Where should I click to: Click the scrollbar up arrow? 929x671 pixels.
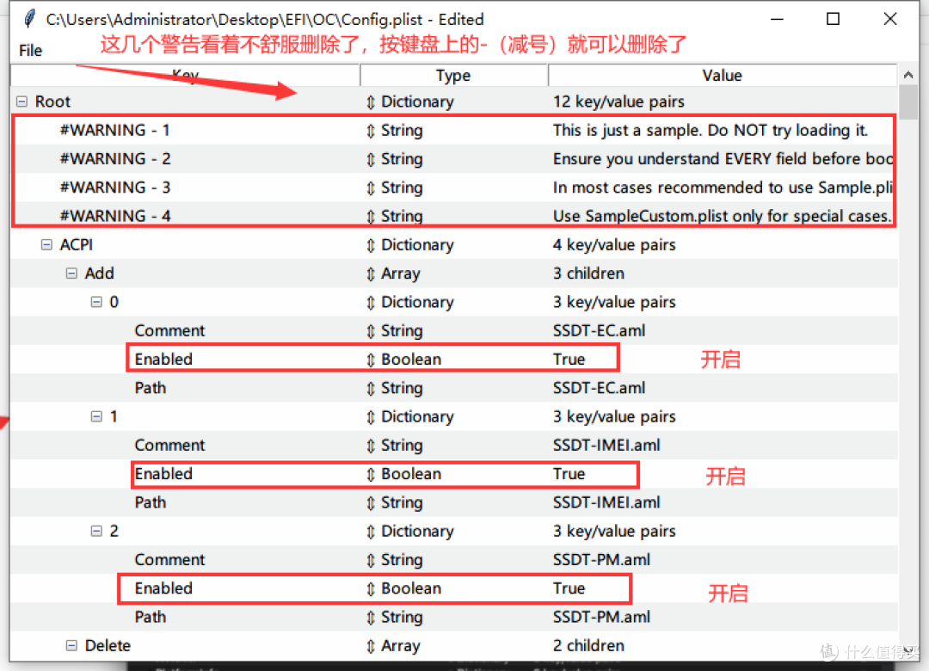pos(909,75)
